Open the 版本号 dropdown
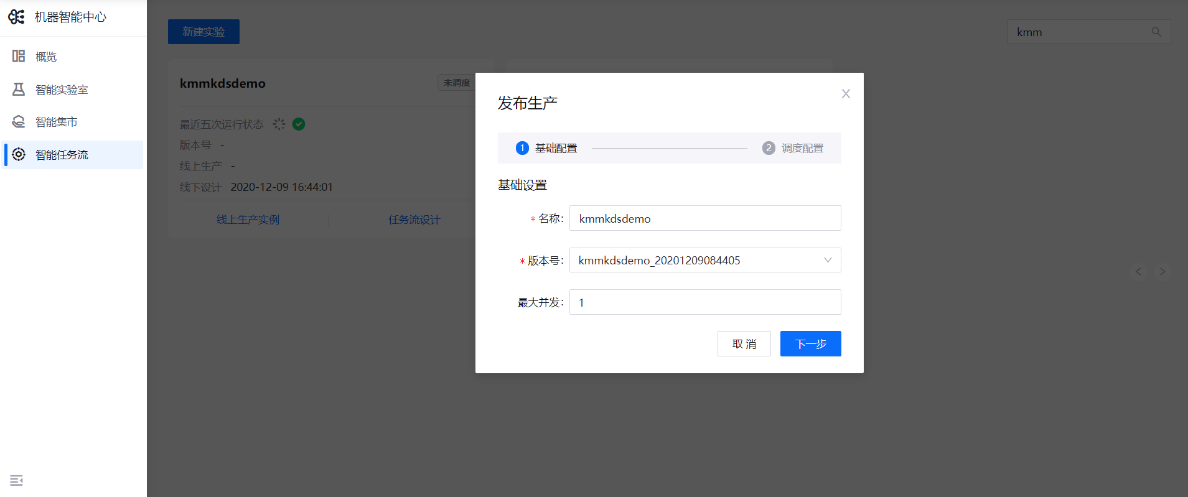Viewport: 1188px width, 497px height. tap(705, 260)
